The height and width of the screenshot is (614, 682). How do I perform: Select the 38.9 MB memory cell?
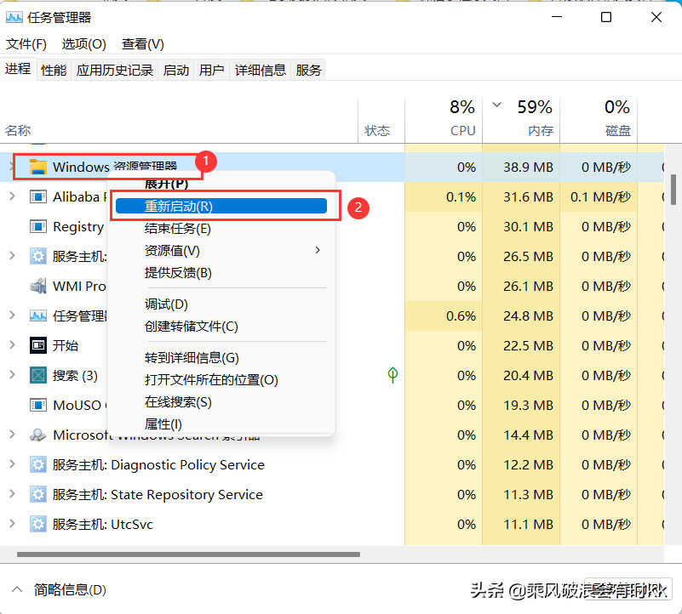pyautogui.click(x=521, y=167)
